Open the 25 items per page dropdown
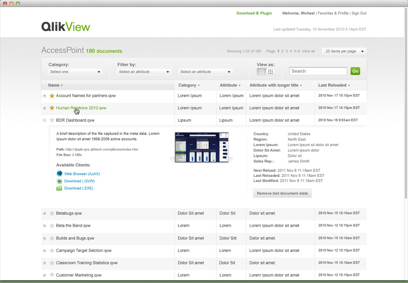 click(x=344, y=51)
